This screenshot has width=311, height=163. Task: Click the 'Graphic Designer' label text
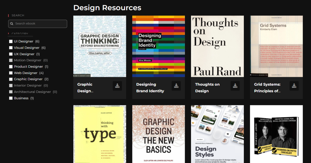(x=28, y=79)
